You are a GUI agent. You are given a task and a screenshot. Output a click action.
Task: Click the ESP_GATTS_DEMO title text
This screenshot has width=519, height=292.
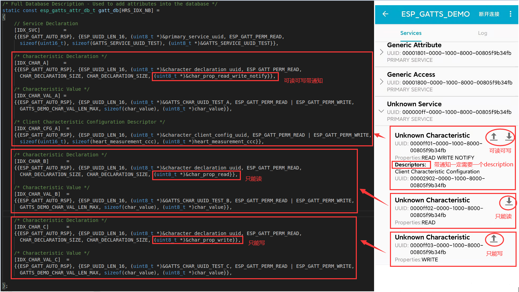(x=436, y=14)
